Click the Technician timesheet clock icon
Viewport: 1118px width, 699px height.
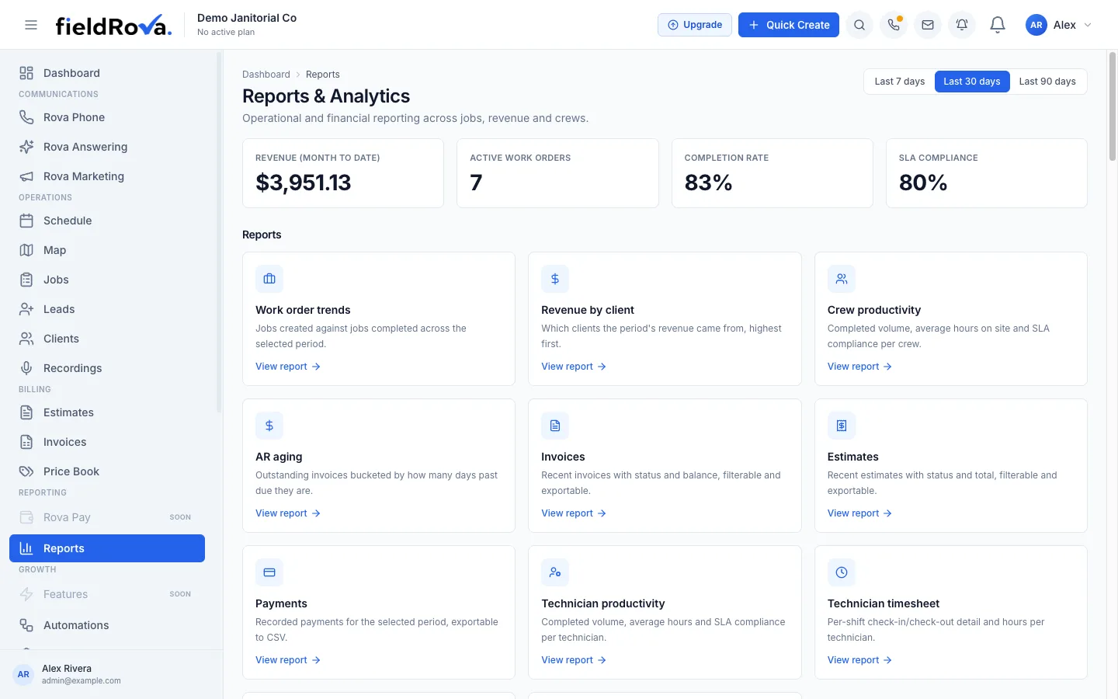click(x=842, y=572)
